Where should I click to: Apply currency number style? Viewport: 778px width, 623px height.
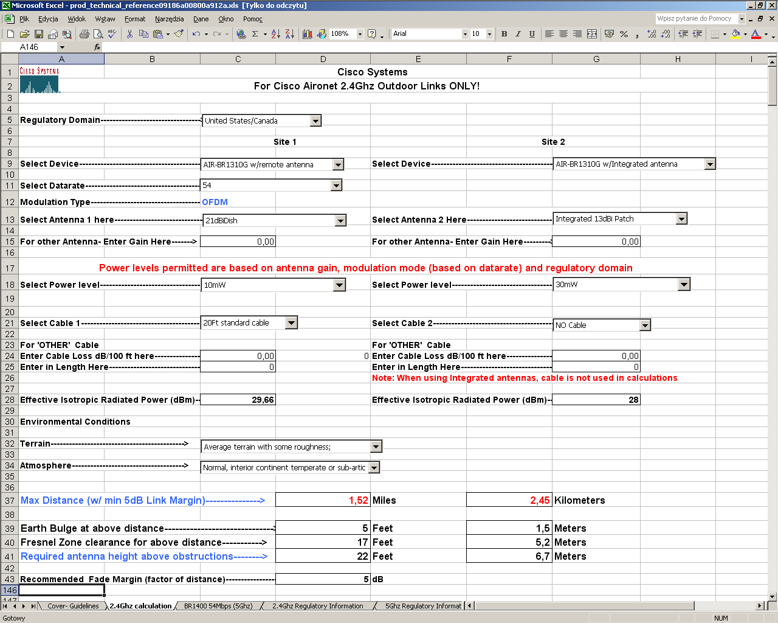tap(610, 34)
